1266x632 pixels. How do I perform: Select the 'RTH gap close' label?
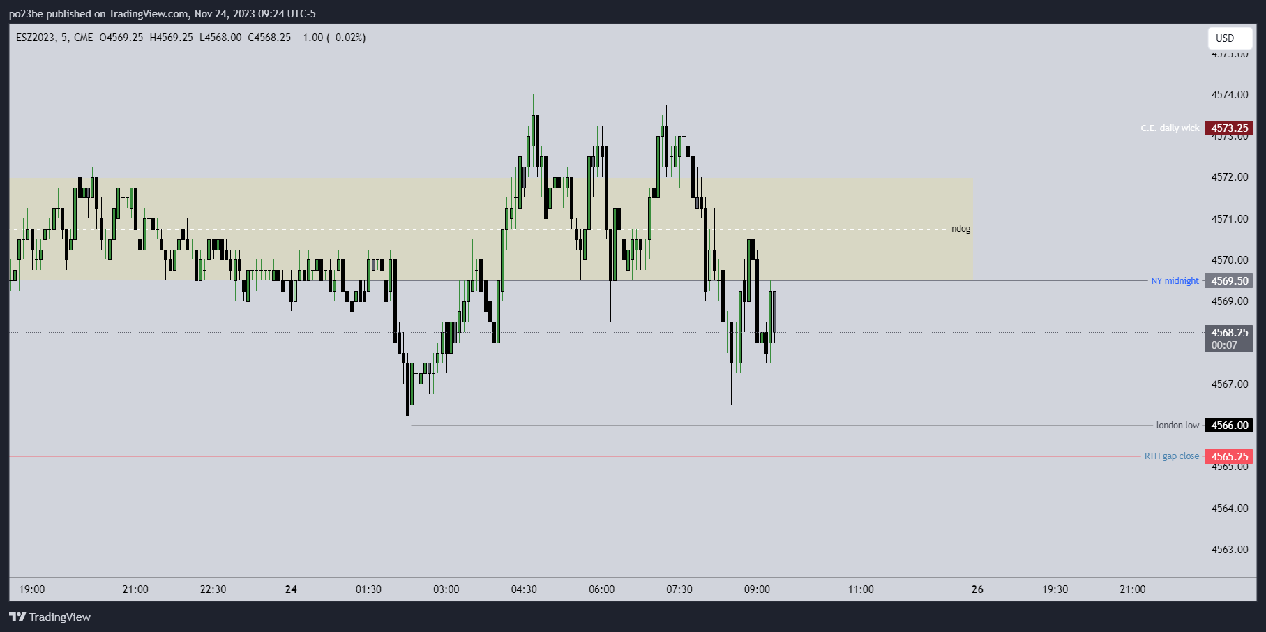pyautogui.click(x=1171, y=456)
